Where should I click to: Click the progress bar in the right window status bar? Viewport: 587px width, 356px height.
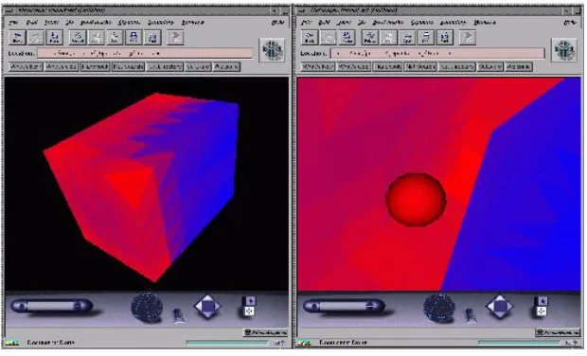[x=520, y=343]
